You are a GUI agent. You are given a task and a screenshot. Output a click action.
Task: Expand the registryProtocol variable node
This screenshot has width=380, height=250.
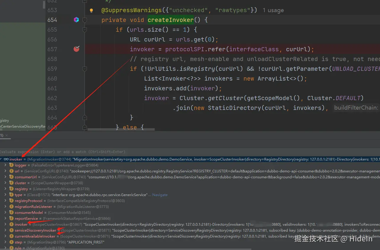coord(5,201)
